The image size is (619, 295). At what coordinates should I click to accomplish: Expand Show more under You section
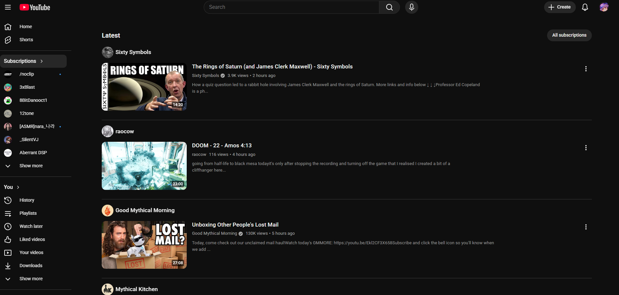pyautogui.click(x=31, y=279)
